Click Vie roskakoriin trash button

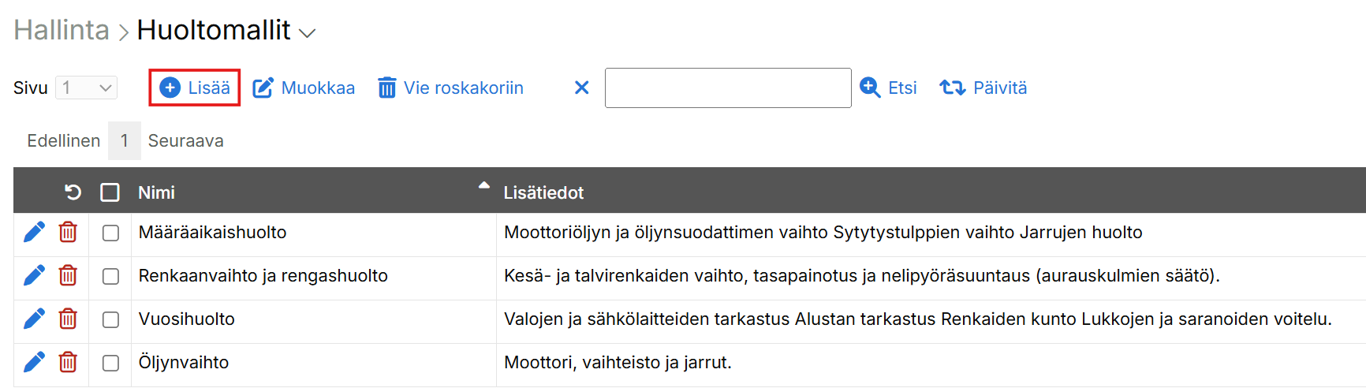tap(450, 88)
